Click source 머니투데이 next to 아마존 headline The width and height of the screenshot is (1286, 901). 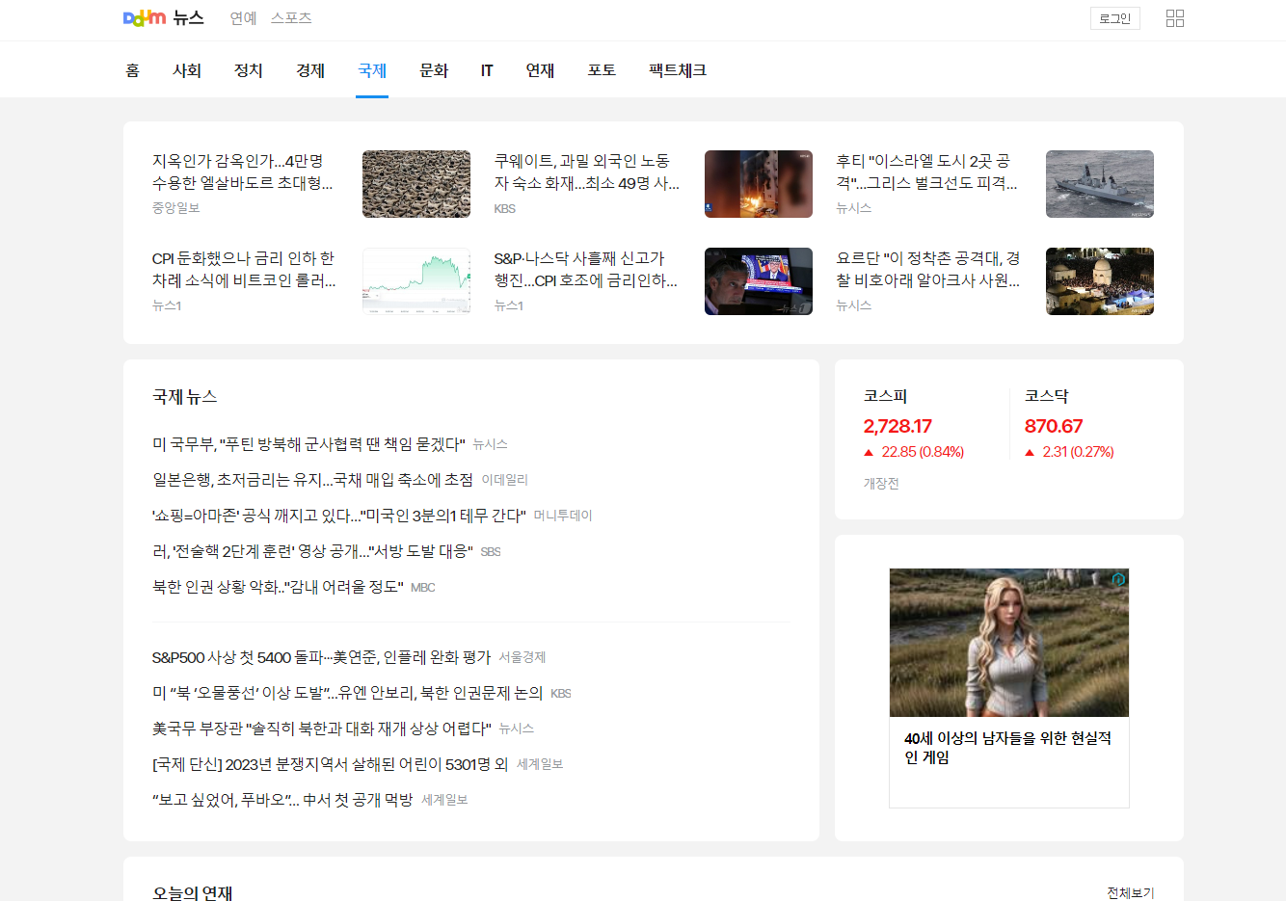pos(563,516)
